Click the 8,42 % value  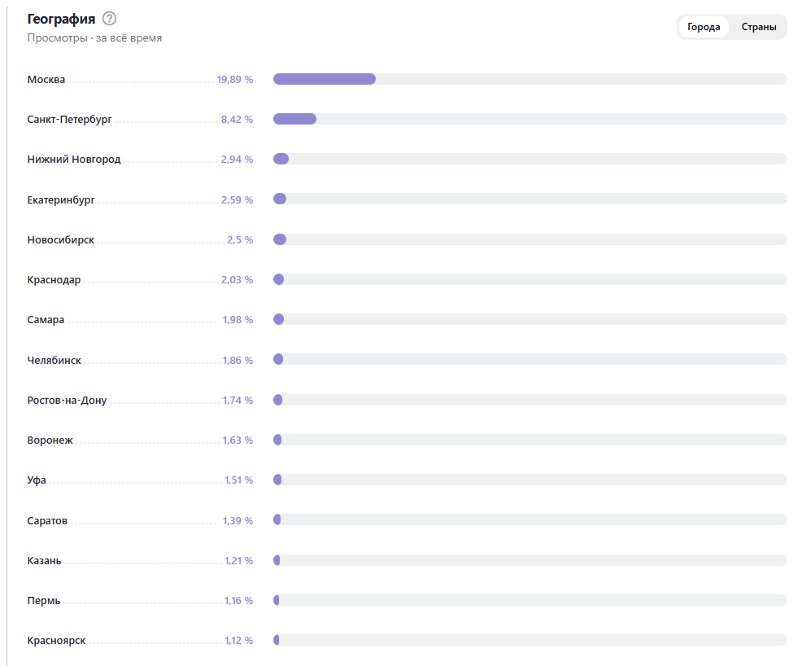tap(237, 120)
